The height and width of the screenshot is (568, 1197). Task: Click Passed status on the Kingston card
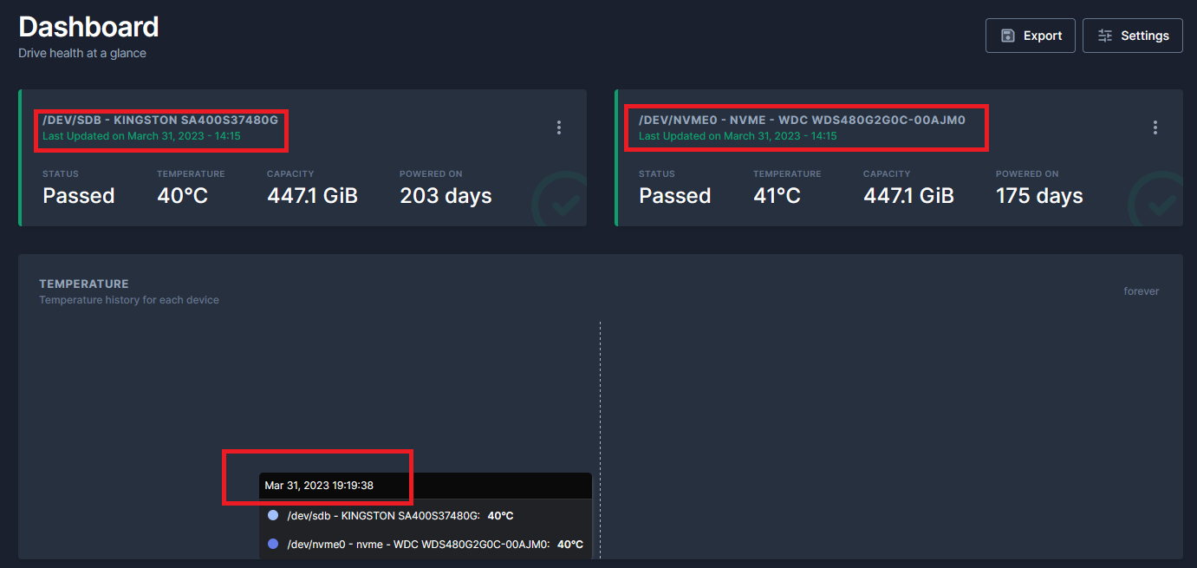[79, 196]
